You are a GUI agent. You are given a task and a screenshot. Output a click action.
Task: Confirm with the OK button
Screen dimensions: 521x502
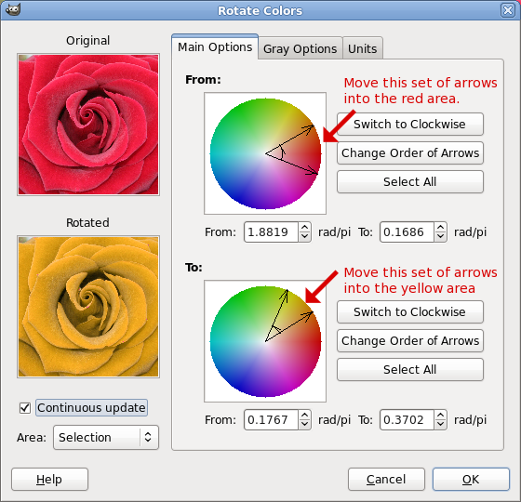coord(471,479)
